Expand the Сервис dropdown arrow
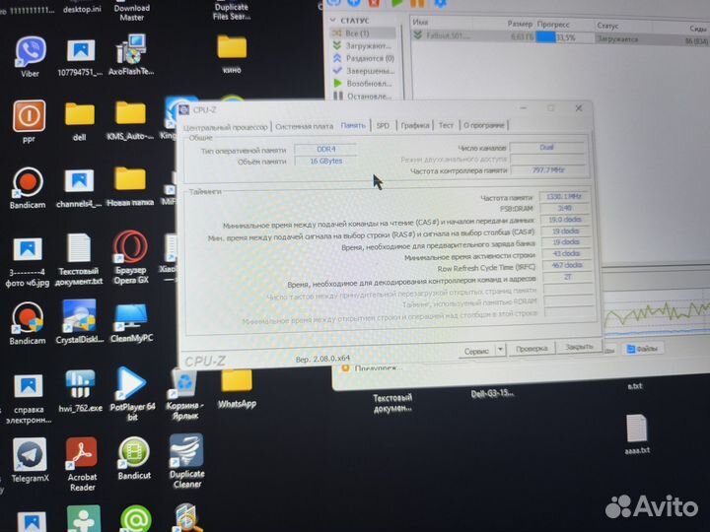 click(x=500, y=350)
